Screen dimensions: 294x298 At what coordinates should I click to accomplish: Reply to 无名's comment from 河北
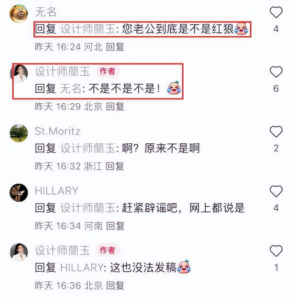pos(115,47)
